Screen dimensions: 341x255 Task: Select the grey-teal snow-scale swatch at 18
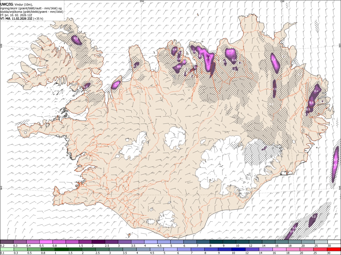point(294,242)
